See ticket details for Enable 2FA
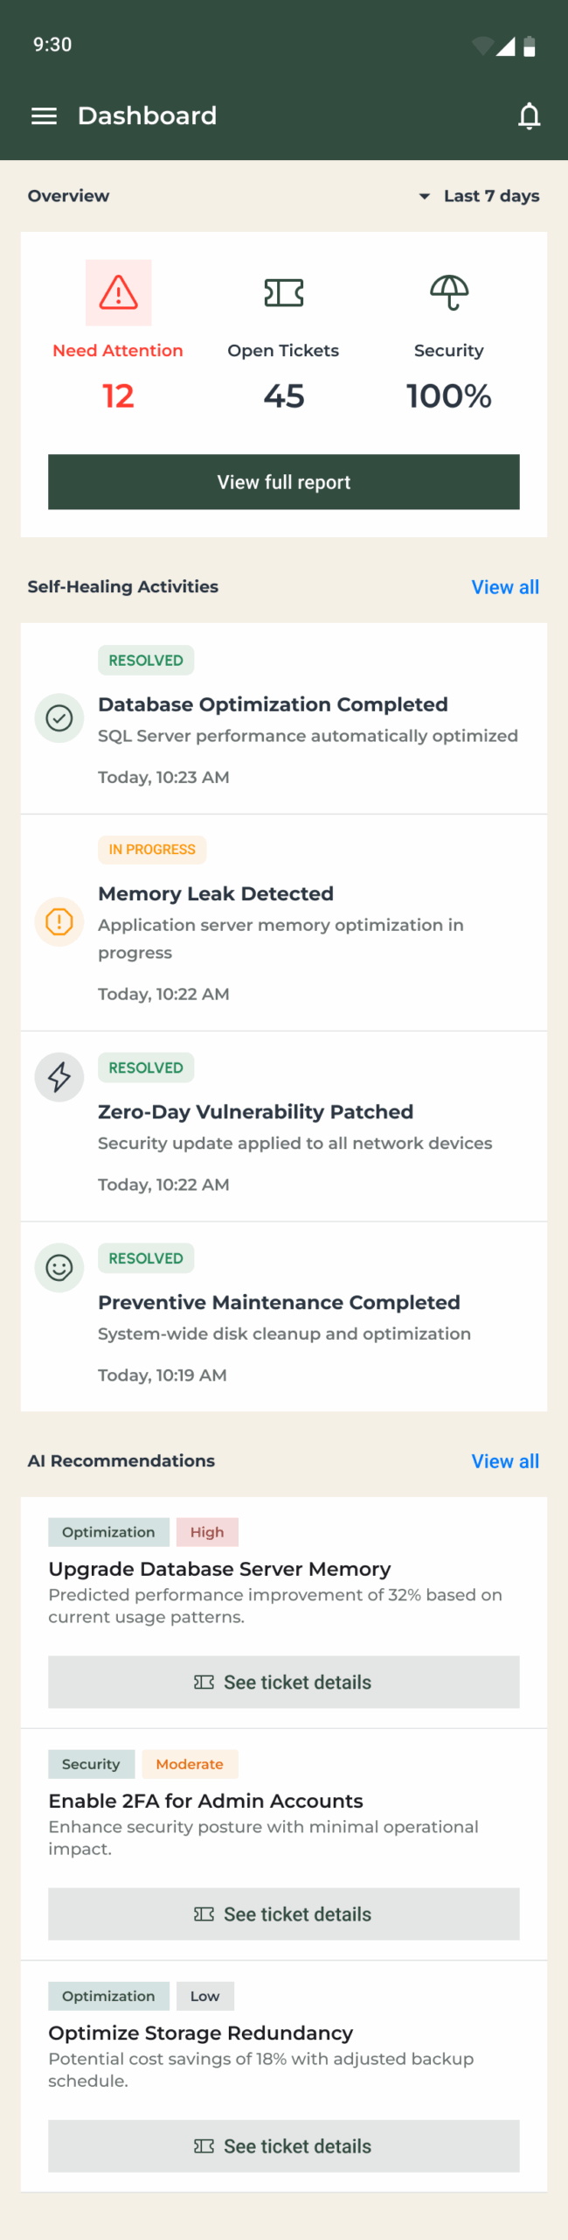The height and width of the screenshot is (2240, 568). pyautogui.click(x=284, y=1914)
